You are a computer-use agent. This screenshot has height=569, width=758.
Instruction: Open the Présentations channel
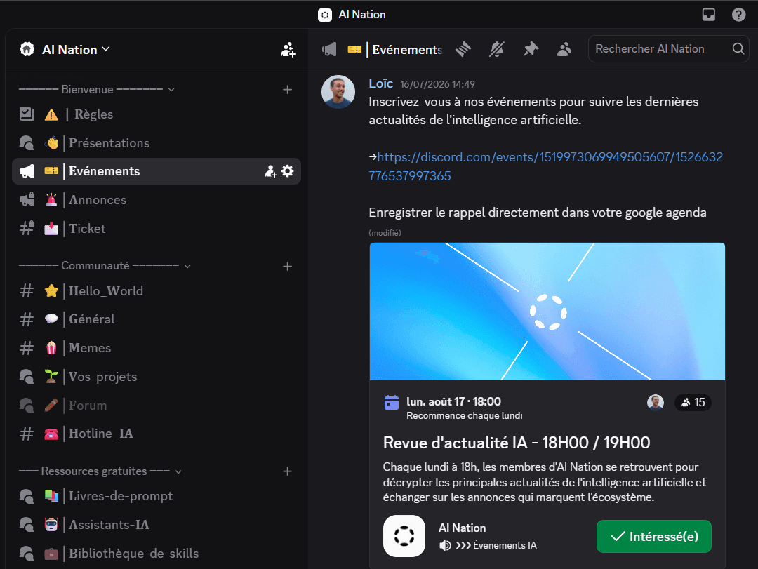click(x=156, y=143)
